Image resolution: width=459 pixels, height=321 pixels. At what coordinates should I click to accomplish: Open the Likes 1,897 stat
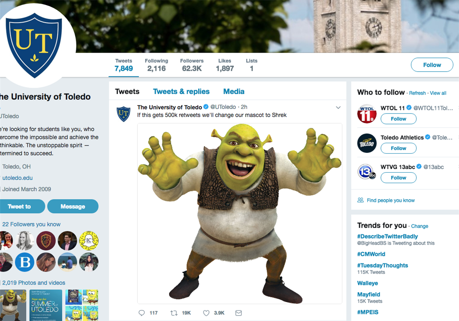[225, 65]
